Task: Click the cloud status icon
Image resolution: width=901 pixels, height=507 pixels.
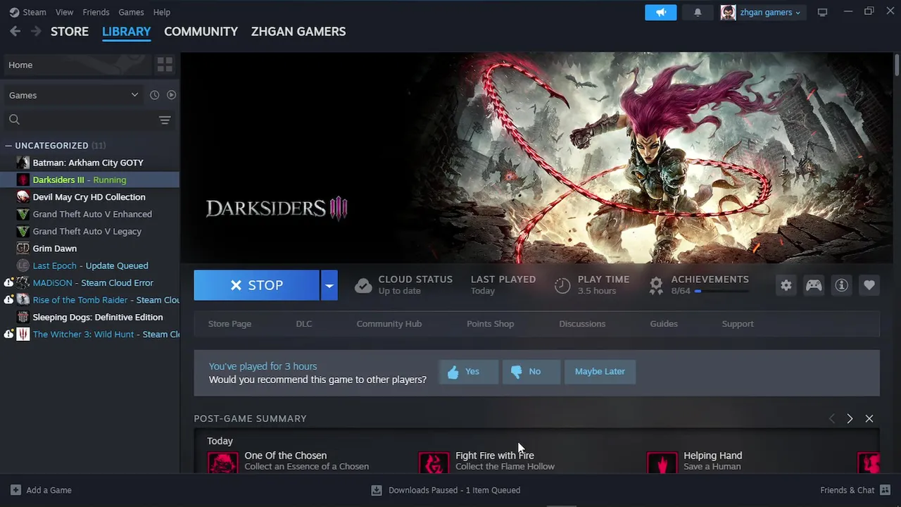Action: pos(363,285)
